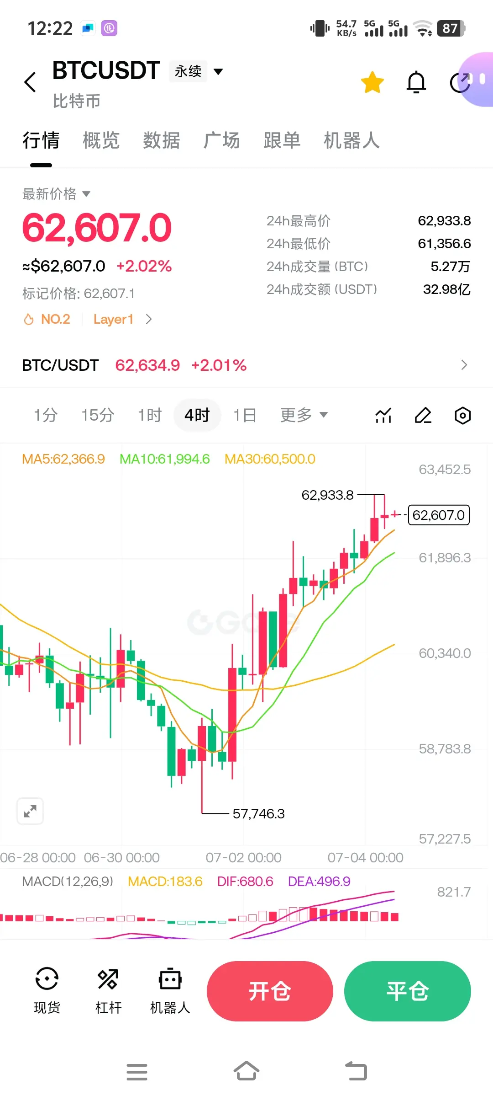
Task: Open chart indicators icon
Action: click(383, 415)
